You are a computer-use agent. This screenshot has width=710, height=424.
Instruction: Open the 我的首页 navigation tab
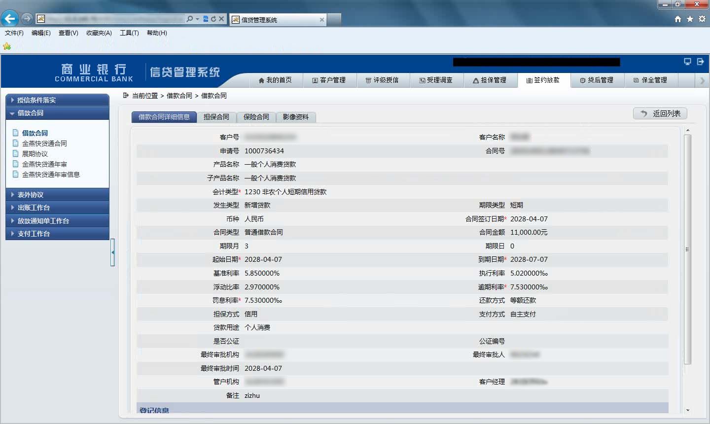pyautogui.click(x=275, y=80)
